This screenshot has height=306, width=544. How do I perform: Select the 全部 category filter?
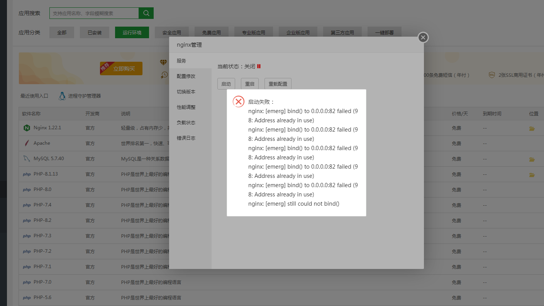tap(62, 33)
